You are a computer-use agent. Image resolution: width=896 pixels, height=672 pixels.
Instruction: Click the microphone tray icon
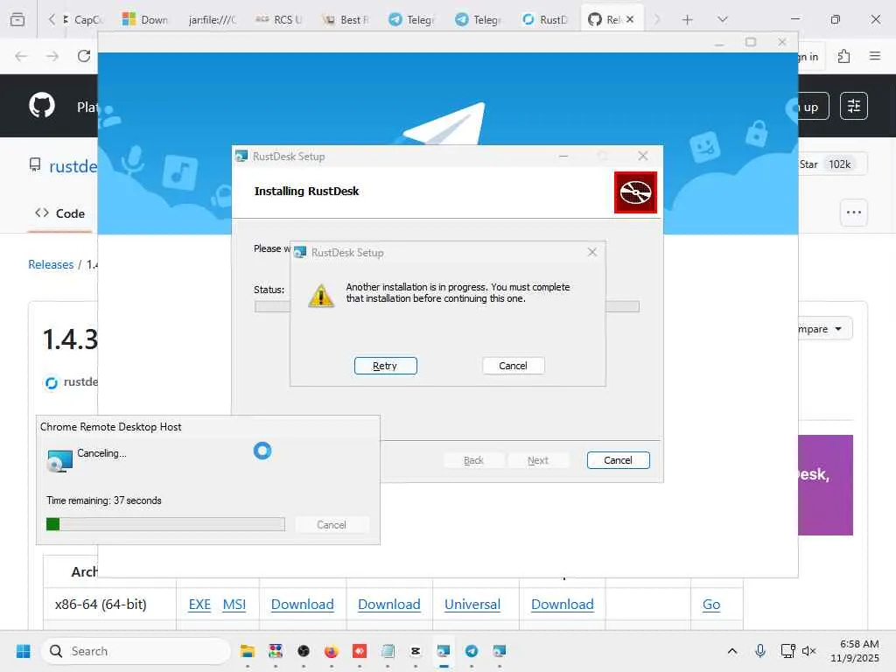click(x=760, y=651)
